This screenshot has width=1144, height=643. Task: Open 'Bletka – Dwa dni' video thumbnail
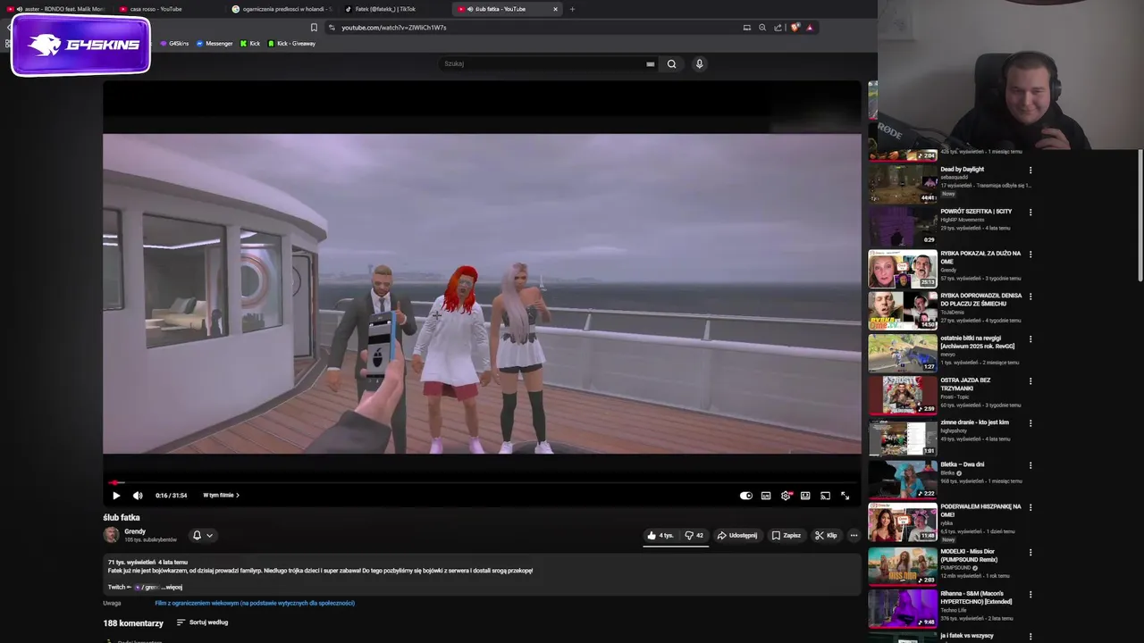(903, 481)
